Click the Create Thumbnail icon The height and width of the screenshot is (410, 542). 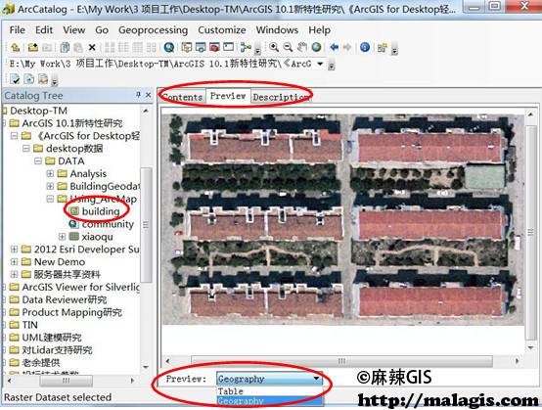(x=382, y=48)
